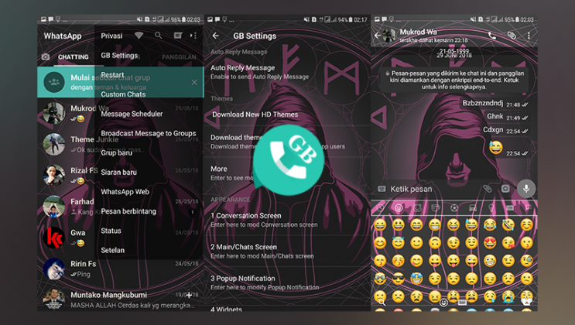Select Restart in the overflow menu
Viewport: 575px width, 325px height.
(x=112, y=75)
